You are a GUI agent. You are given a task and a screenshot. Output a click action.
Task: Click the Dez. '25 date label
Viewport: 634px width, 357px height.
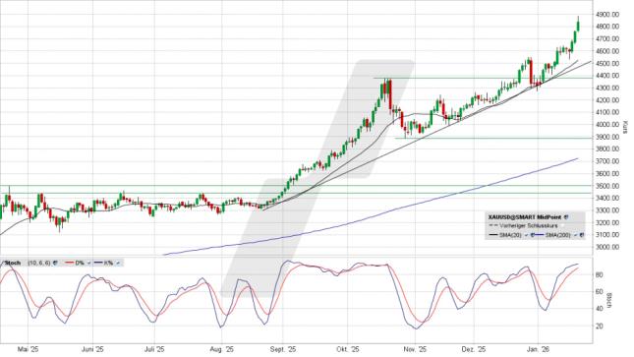pos(474,349)
